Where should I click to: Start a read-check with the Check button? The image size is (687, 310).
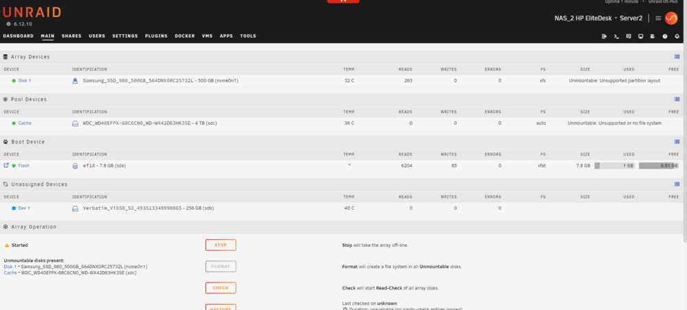[x=221, y=287]
